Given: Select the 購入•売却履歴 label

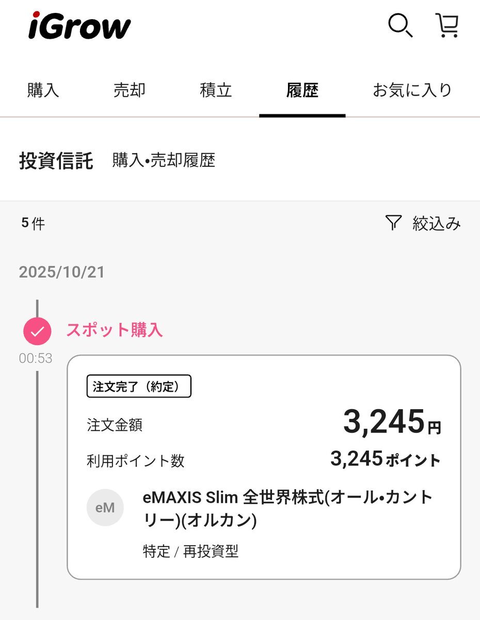Looking at the screenshot, I should point(164,161).
